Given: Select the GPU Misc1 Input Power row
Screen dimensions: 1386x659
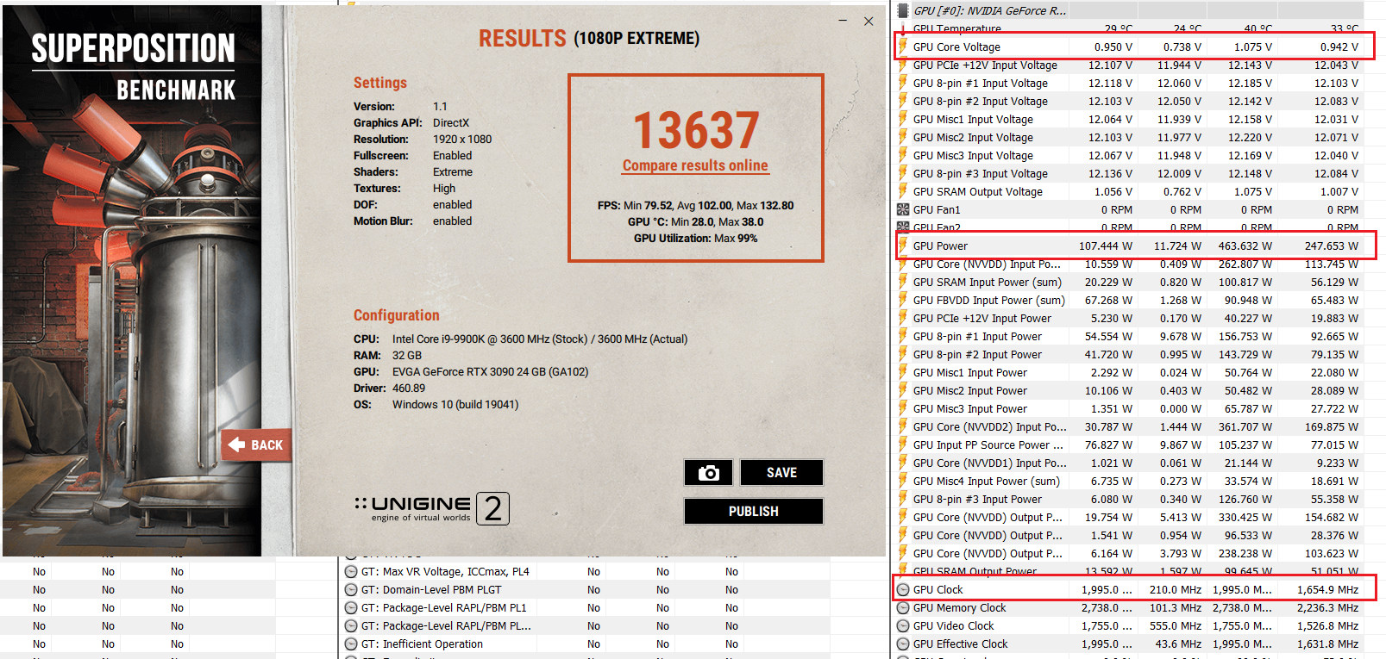Looking at the screenshot, I should pos(1129,372).
